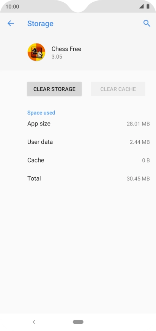This screenshot has width=156, height=331.
Task: Tap the Chess Free app icon
Action: click(x=36, y=52)
